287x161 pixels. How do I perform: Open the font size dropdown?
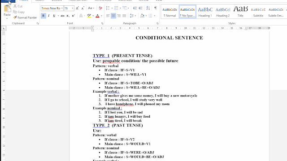tap(73, 8)
